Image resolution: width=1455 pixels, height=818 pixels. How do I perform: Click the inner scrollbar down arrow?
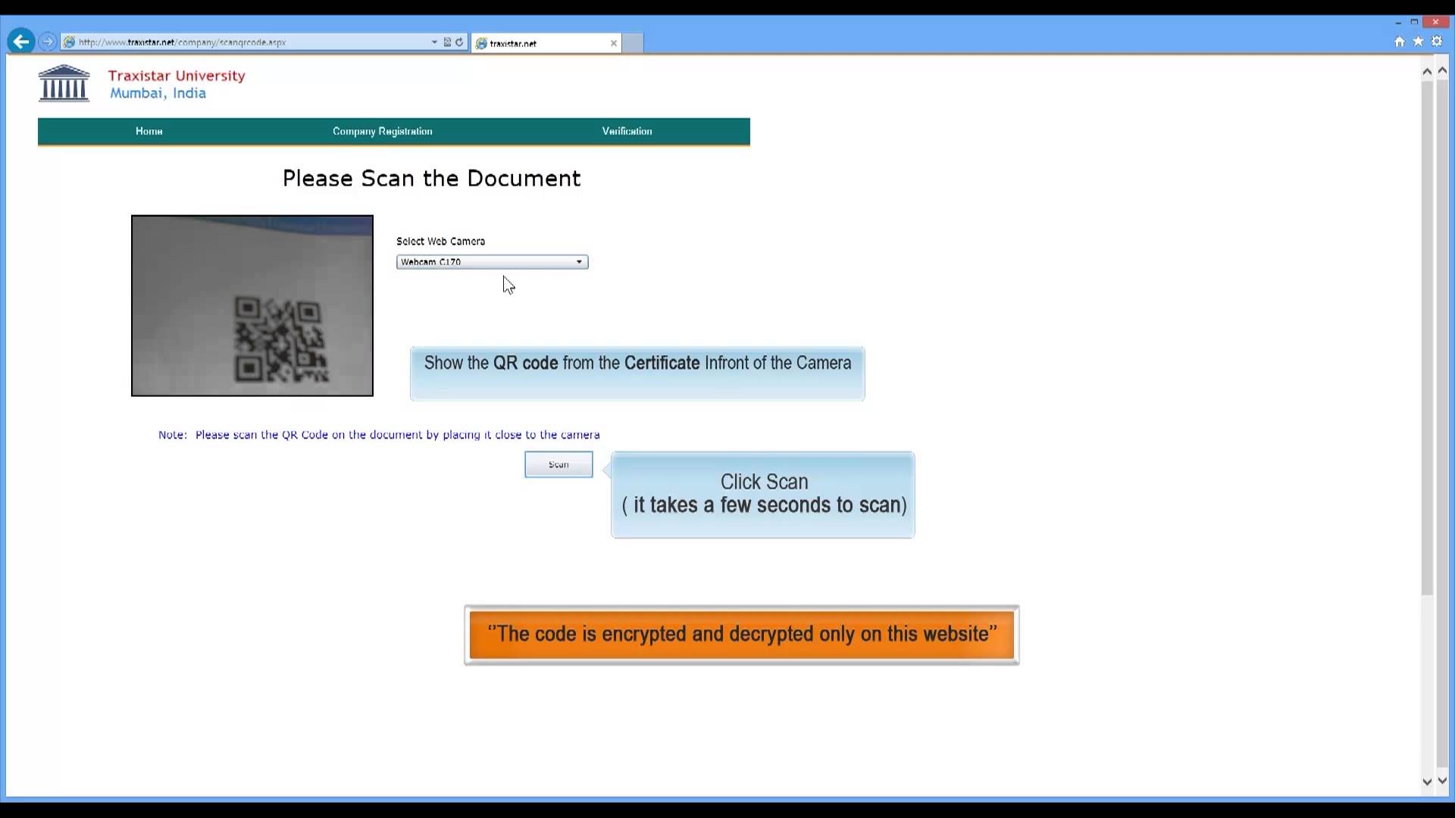tap(1427, 782)
